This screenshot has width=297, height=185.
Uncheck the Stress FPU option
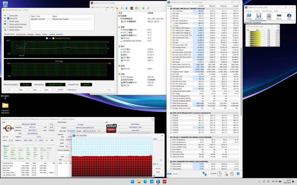click(x=8, y=19)
